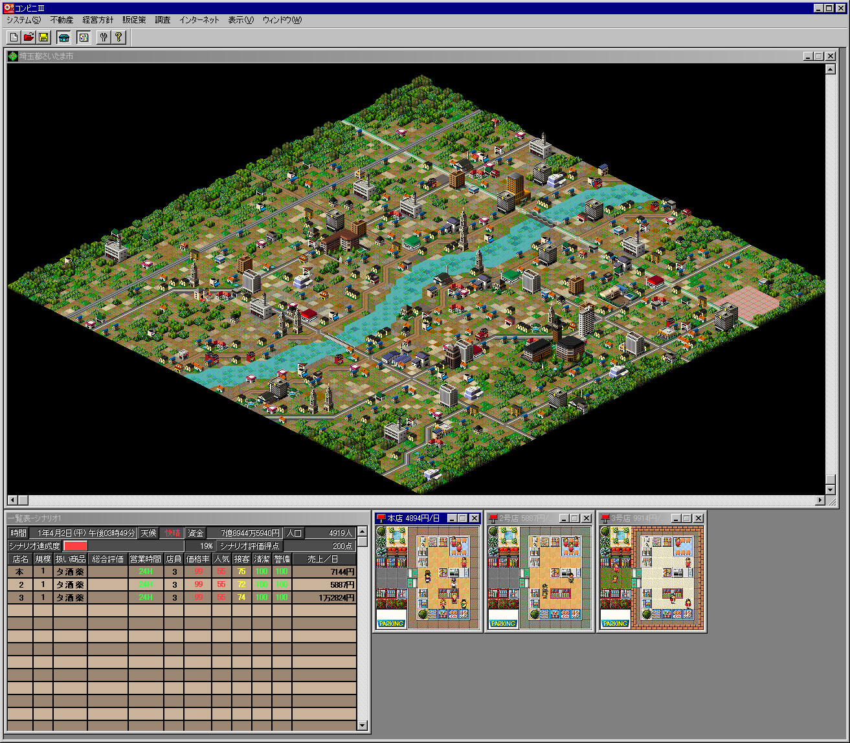The height and width of the screenshot is (743, 850).
Task: Click the map window's vertical scrollbar down arrow
Action: pyautogui.click(x=831, y=489)
